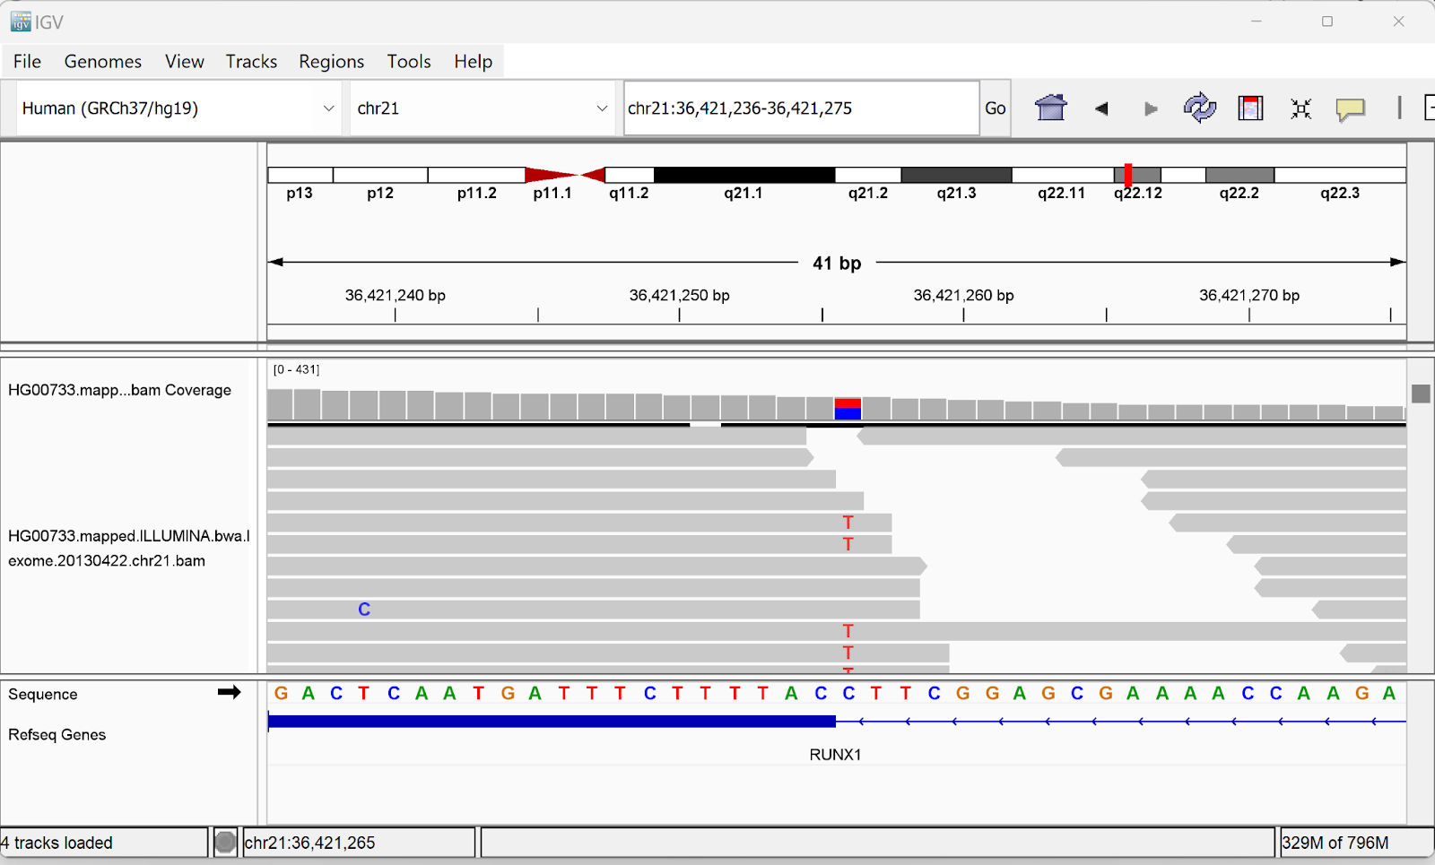Open the yellow popup behavior bubble icon

click(1350, 108)
